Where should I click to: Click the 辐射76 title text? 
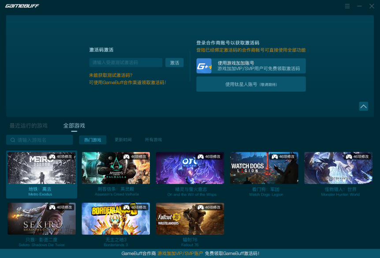(190, 240)
